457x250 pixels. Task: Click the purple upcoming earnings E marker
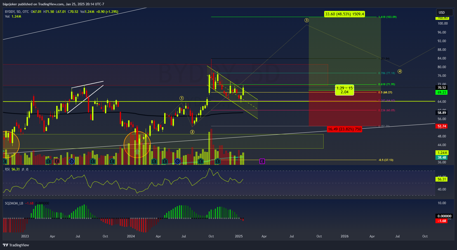262,161
